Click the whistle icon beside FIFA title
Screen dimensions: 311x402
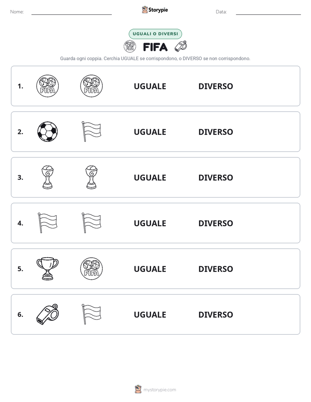[x=181, y=47]
